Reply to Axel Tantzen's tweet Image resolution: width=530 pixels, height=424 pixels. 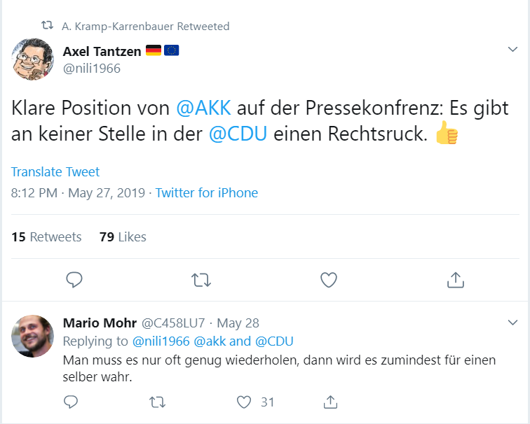click(x=74, y=281)
